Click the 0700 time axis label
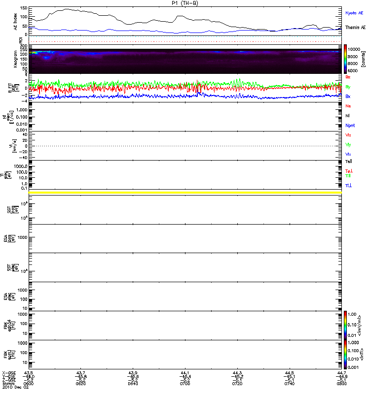370x394 pixels. click(185, 384)
